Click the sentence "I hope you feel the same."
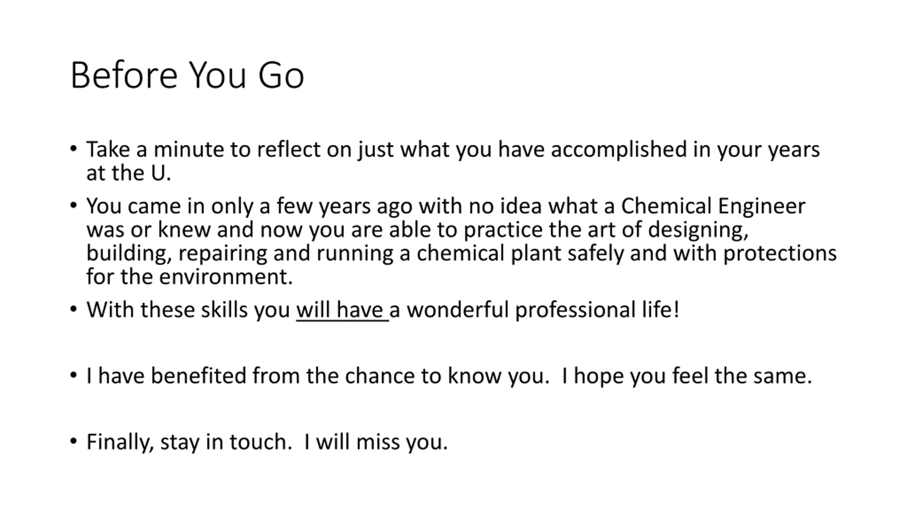This screenshot has width=907, height=510. 687,376
